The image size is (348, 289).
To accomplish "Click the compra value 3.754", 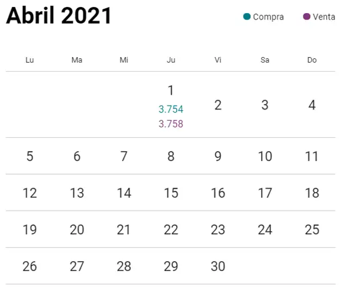I will (171, 109).
